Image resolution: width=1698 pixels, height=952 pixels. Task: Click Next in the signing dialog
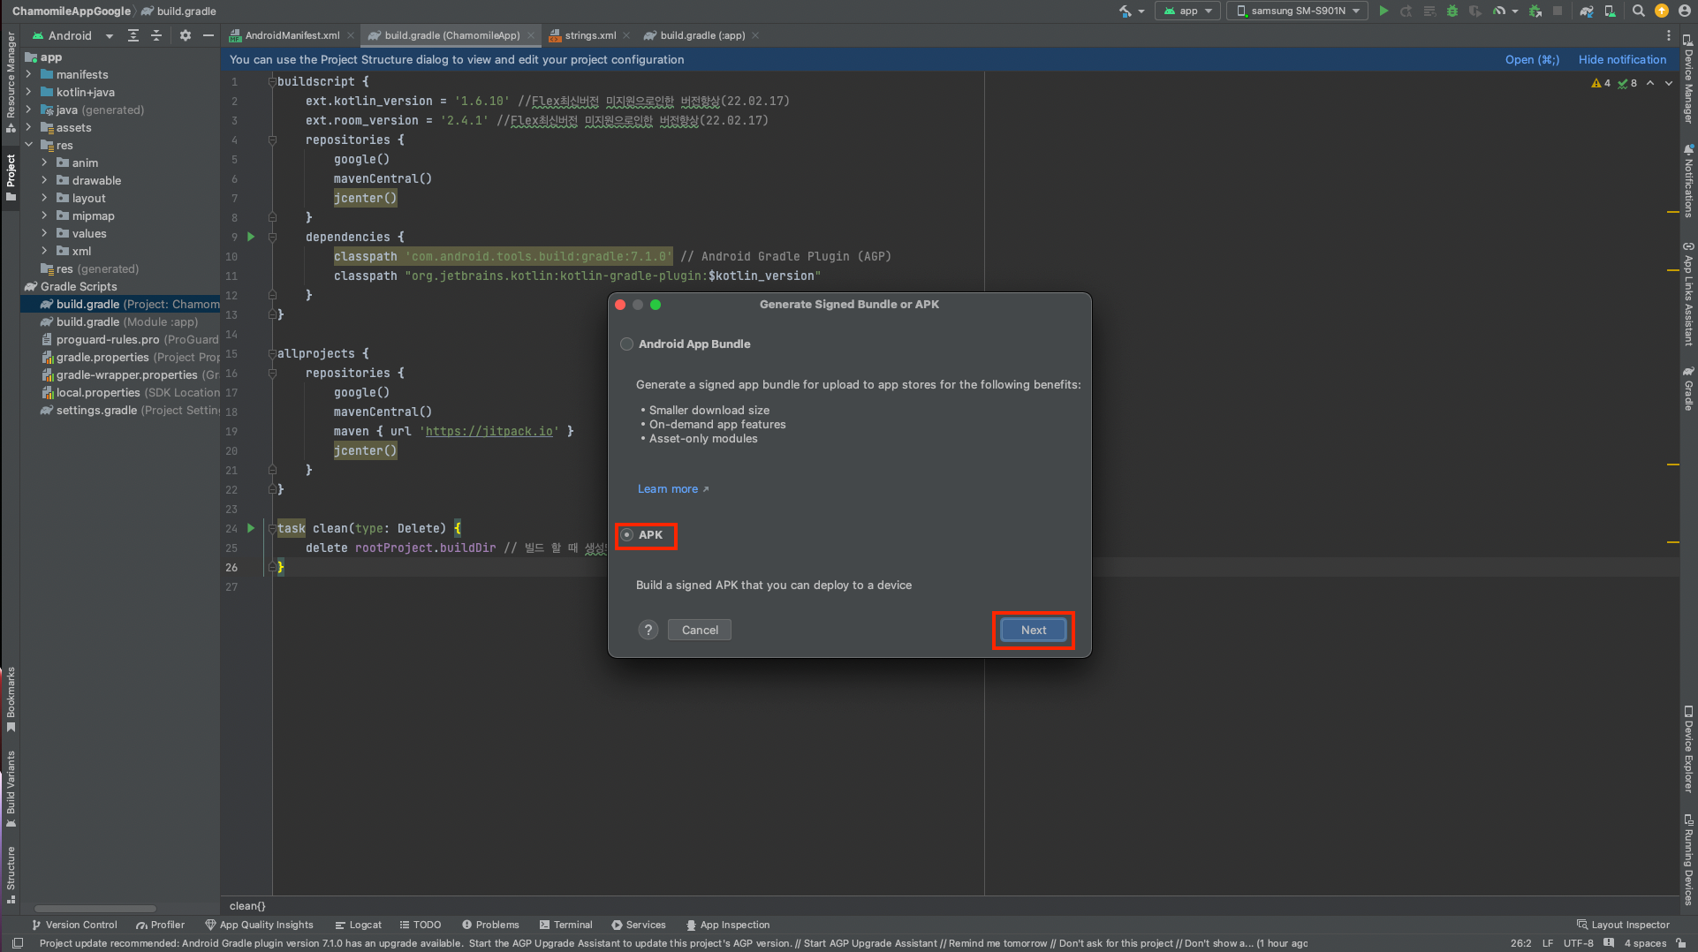tap(1034, 630)
